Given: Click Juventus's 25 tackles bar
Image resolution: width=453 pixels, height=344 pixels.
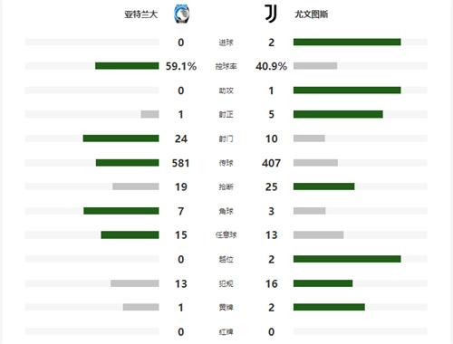Looking at the screenshot, I should click(324, 186).
